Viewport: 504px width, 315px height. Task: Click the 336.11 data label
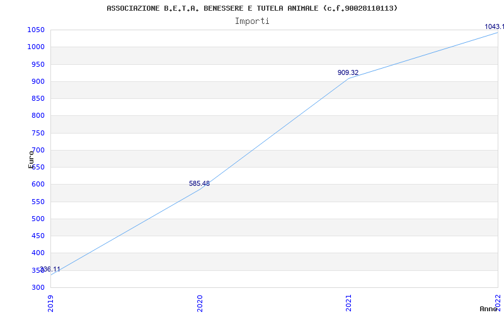[50, 270]
